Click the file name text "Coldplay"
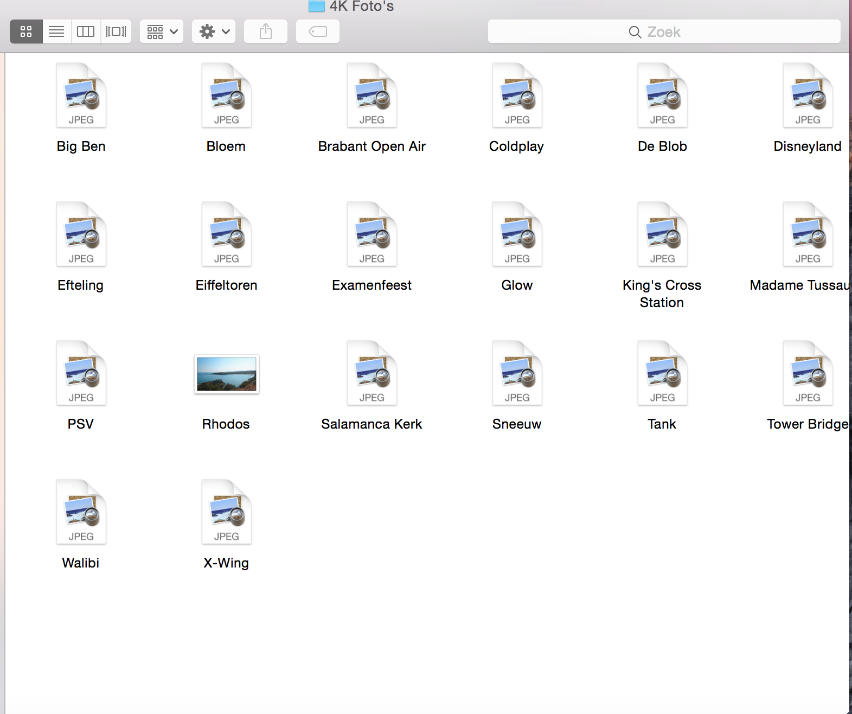The image size is (852, 714). (516, 146)
